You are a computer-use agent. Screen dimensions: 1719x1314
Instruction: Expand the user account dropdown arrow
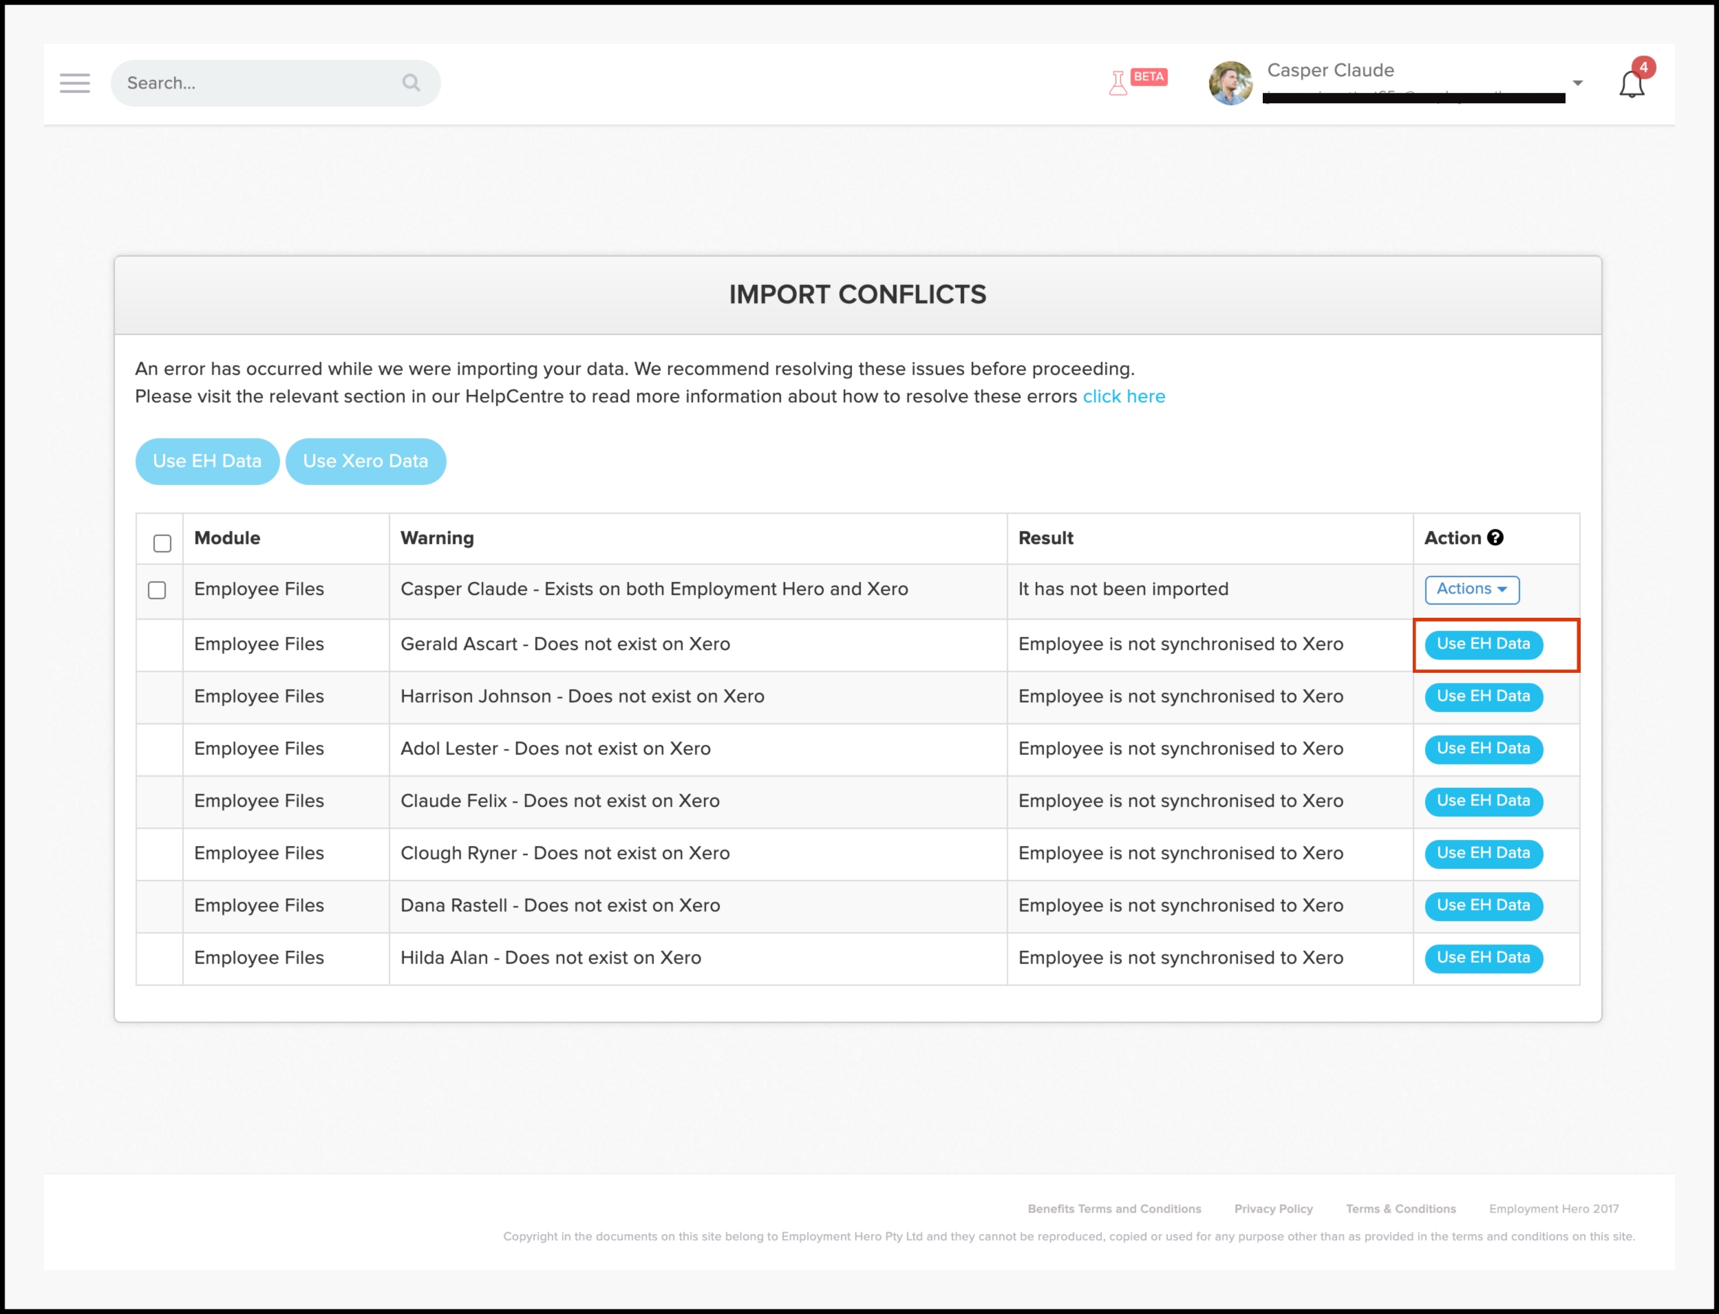(x=1577, y=83)
